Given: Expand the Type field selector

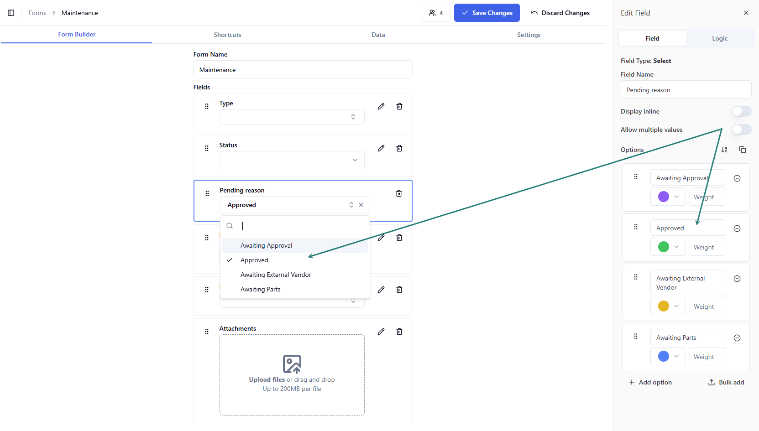Looking at the screenshot, I should tap(292, 117).
